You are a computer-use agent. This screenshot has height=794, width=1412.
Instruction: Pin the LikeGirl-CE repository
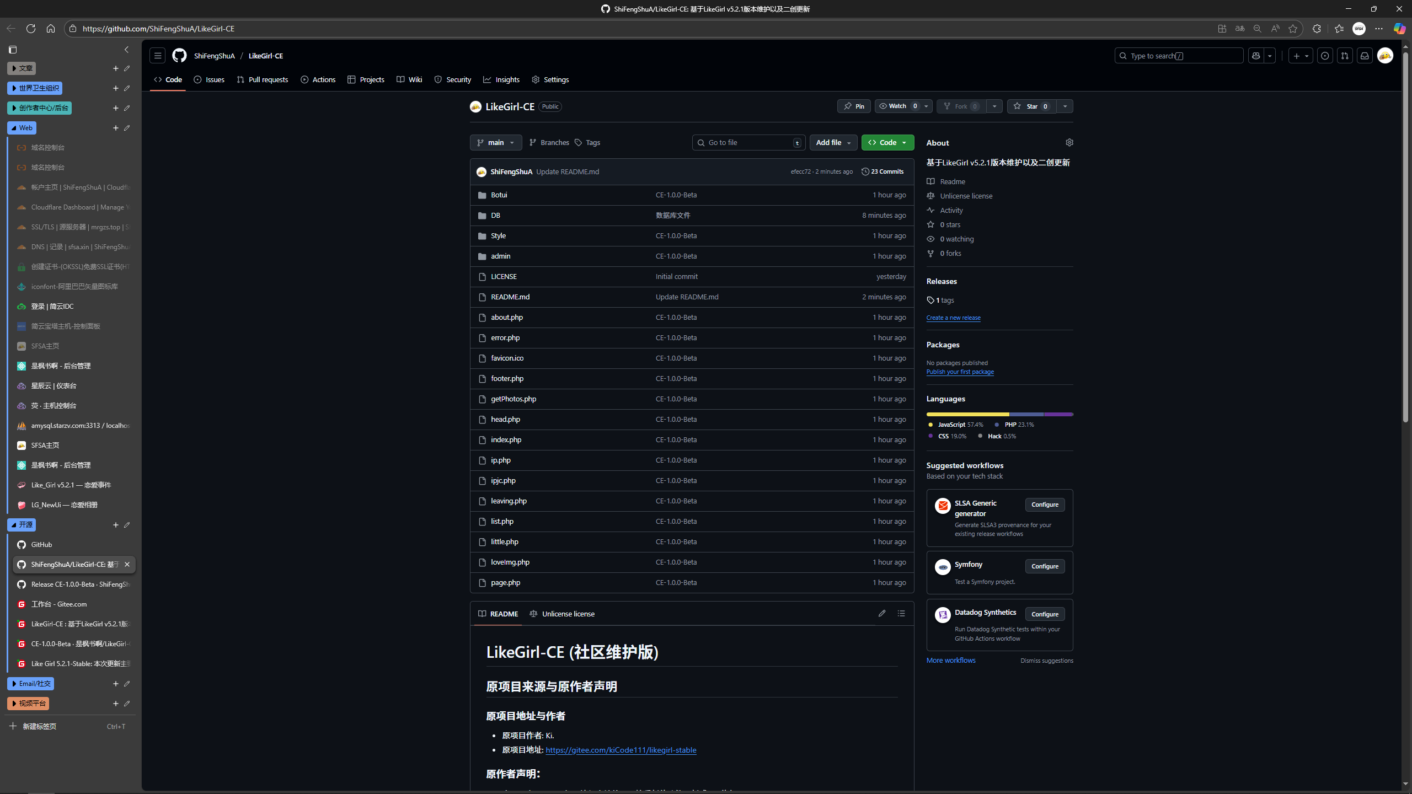[854, 106]
